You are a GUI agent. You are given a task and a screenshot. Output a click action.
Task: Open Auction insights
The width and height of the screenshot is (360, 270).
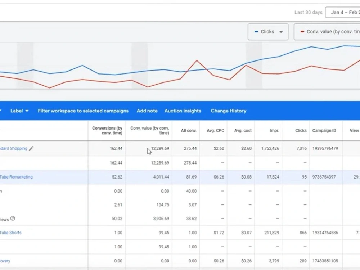coord(183,111)
